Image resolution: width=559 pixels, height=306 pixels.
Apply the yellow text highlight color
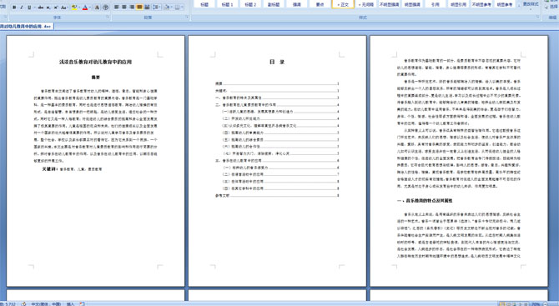74,8
